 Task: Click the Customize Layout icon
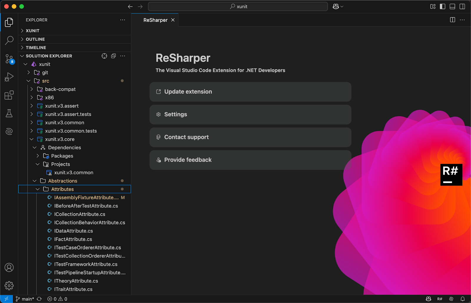tap(432, 6)
